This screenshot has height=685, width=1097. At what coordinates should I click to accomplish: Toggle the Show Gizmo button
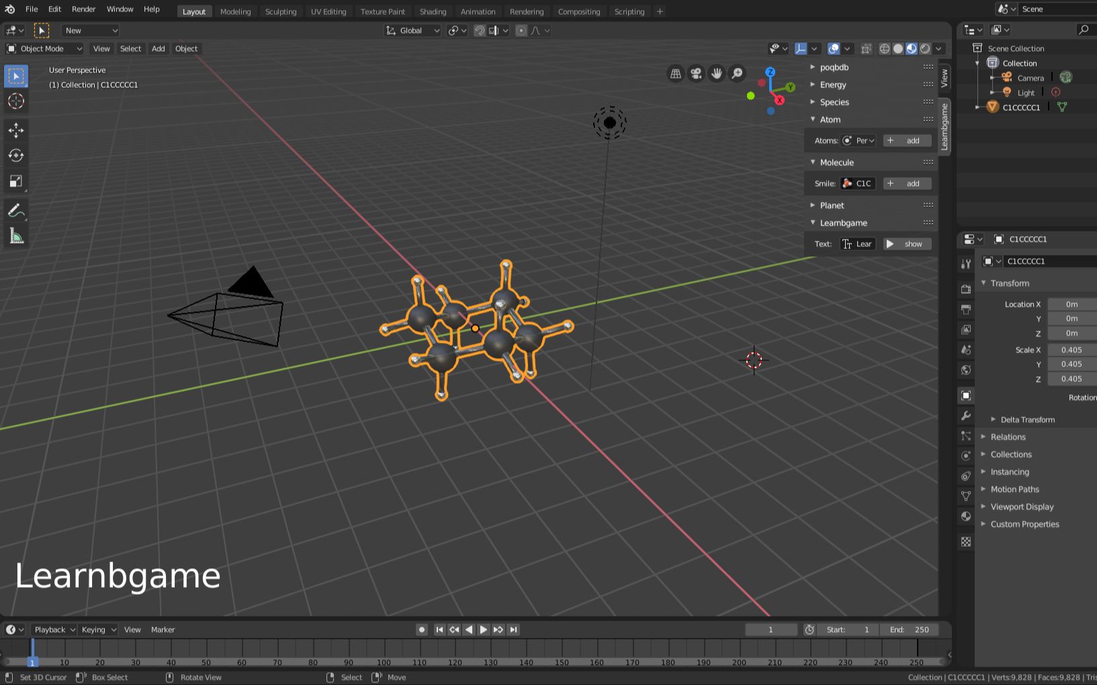[799, 48]
